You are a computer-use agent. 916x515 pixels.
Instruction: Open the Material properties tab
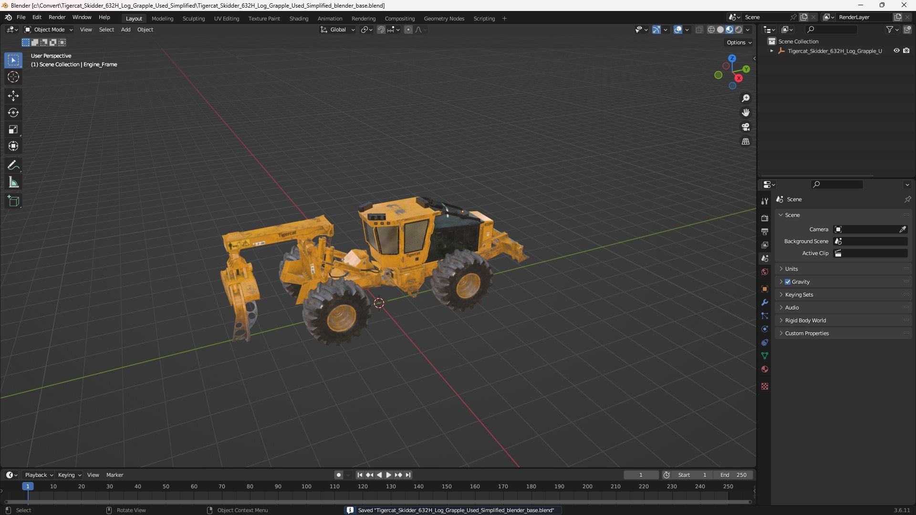click(x=765, y=369)
